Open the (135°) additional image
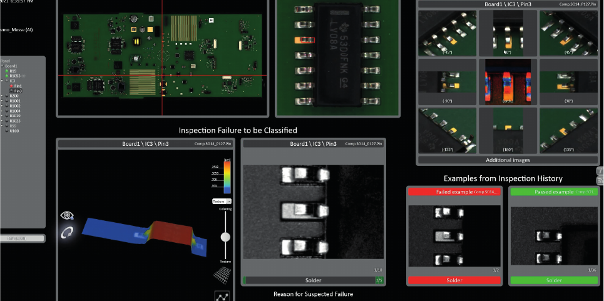Image resolution: width=604 pixels, height=301 pixels. click(x=568, y=130)
